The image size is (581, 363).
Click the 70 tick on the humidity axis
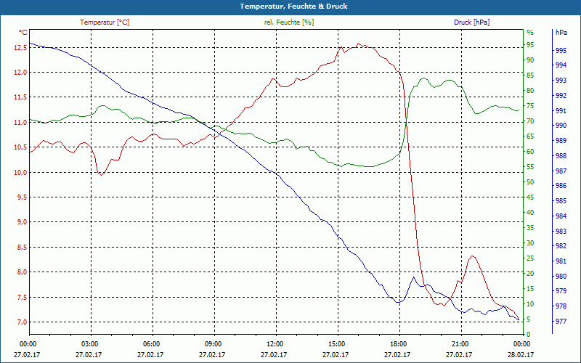(530, 121)
